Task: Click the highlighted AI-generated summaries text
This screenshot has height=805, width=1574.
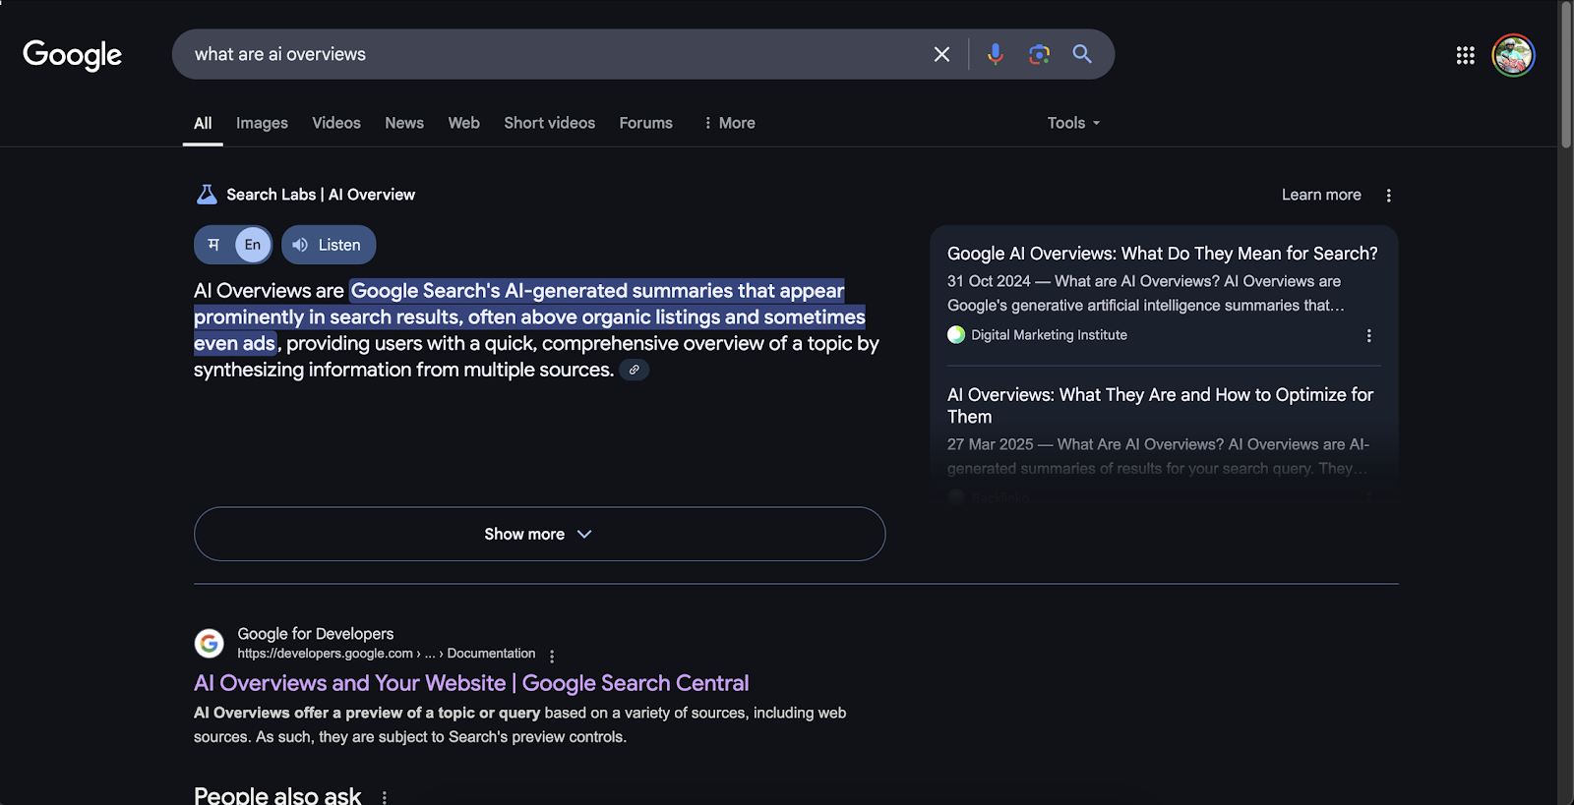Action: pos(529,317)
